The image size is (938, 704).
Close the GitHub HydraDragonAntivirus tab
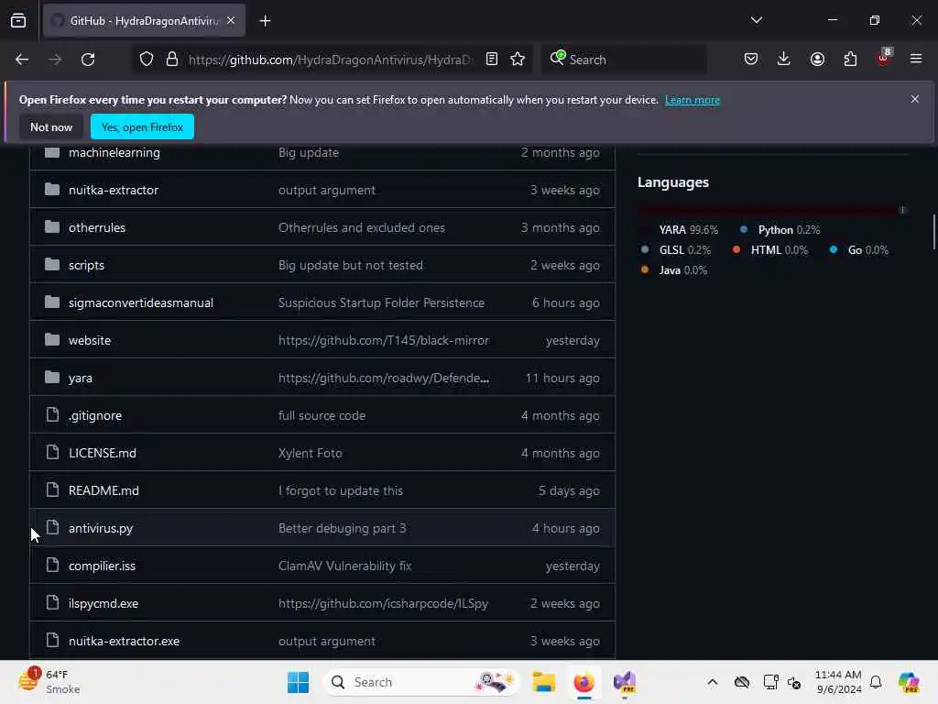231,20
